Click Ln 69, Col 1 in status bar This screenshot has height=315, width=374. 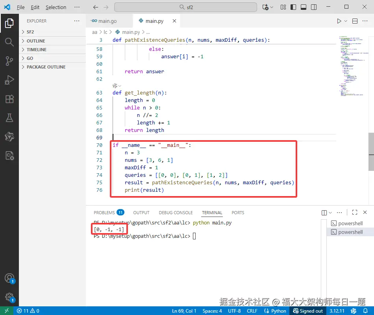pyautogui.click(x=184, y=311)
